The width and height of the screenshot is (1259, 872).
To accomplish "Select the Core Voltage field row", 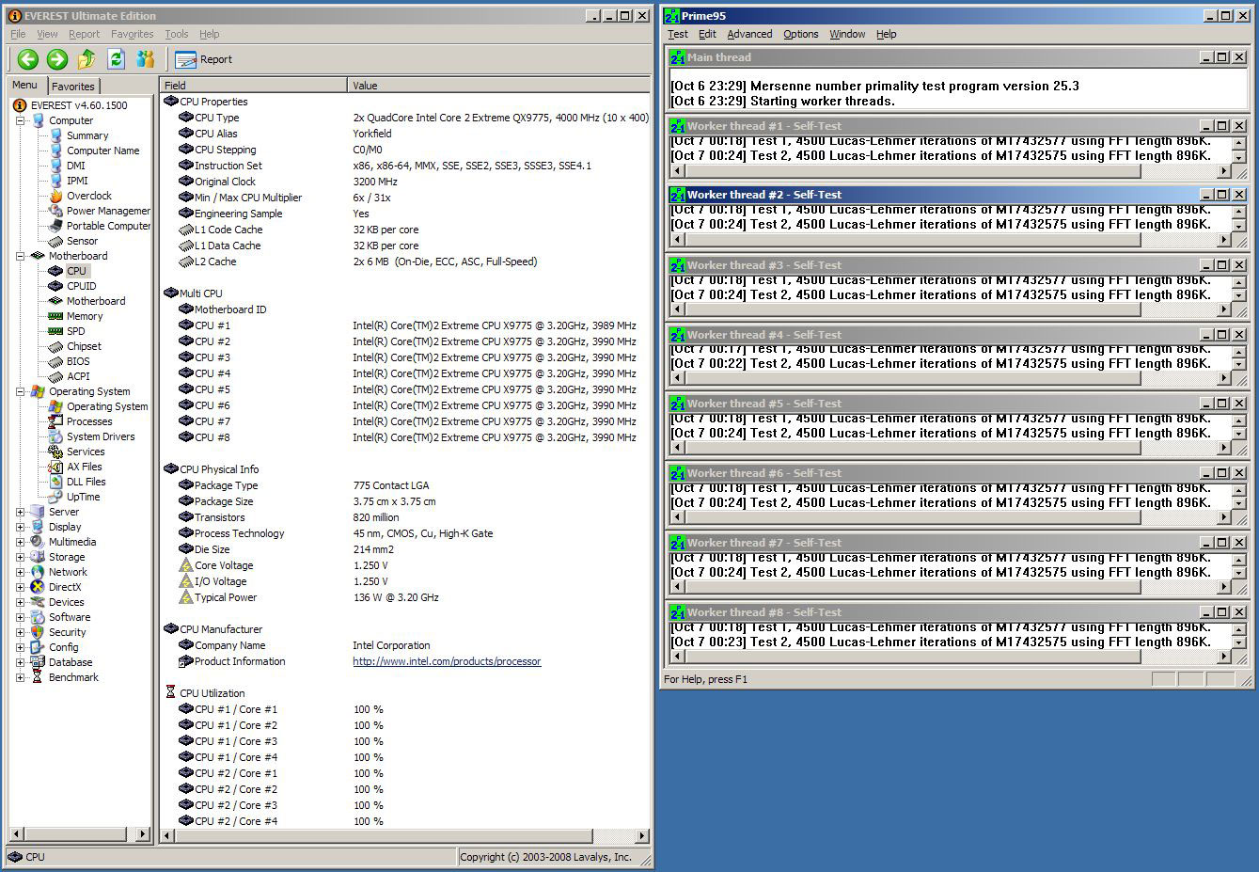I will point(406,565).
